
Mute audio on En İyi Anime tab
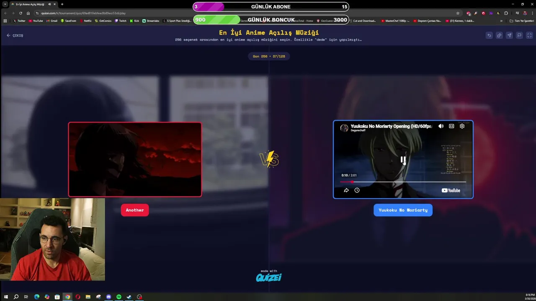[x=49, y=4]
